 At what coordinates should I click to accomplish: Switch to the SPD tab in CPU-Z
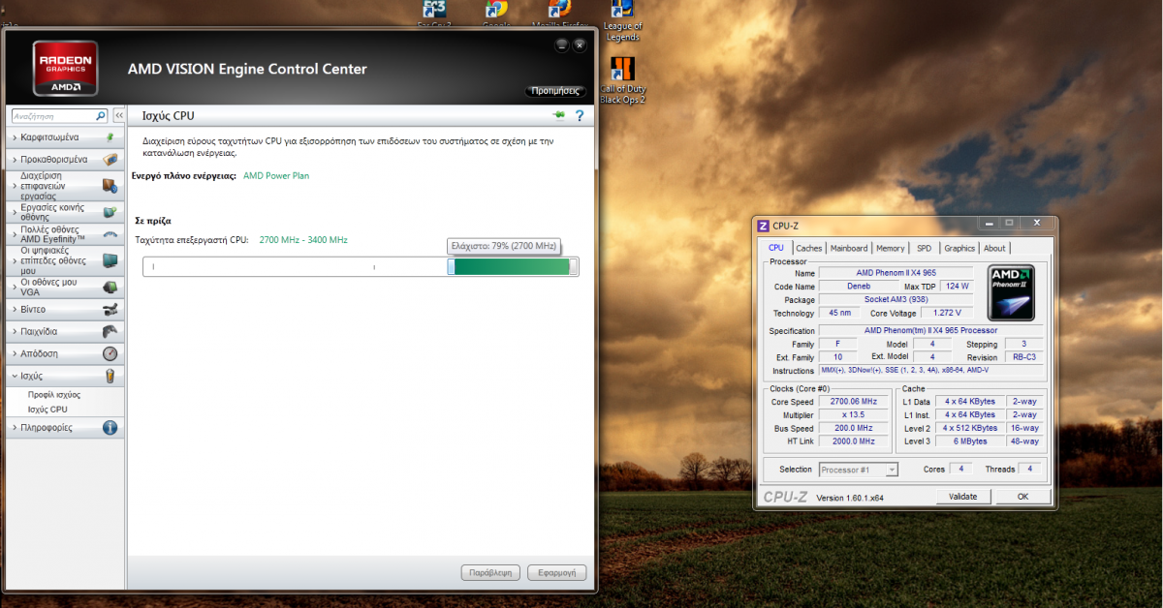tap(925, 248)
